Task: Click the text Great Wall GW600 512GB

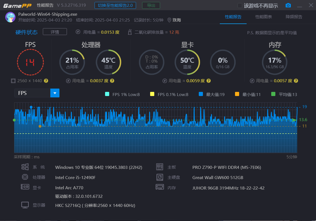Action: tap(218, 178)
